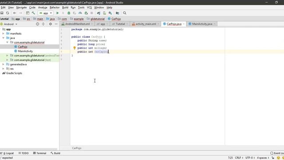This screenshot has height=160, width=284.
Task: Click the carCapity variable in code
Action: point(101,52)
